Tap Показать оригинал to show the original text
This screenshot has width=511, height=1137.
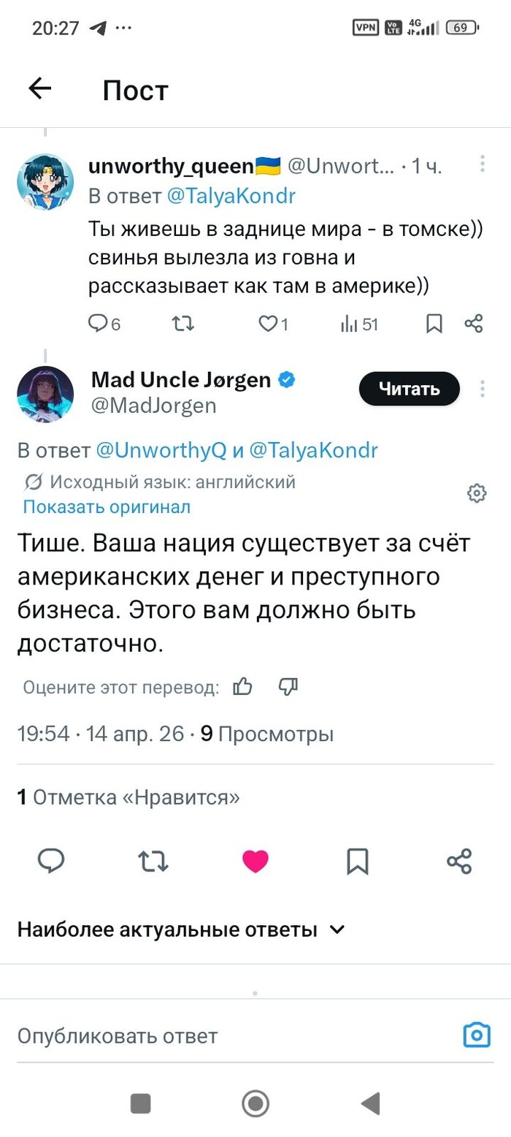[107, 506]
